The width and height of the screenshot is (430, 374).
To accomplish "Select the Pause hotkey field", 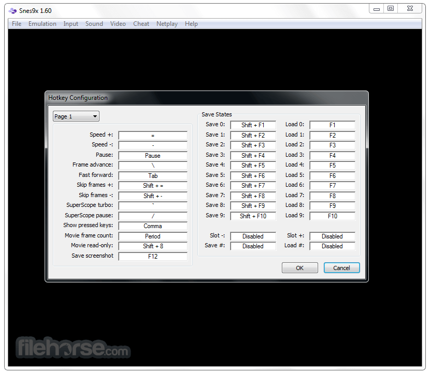I will 153,156.
